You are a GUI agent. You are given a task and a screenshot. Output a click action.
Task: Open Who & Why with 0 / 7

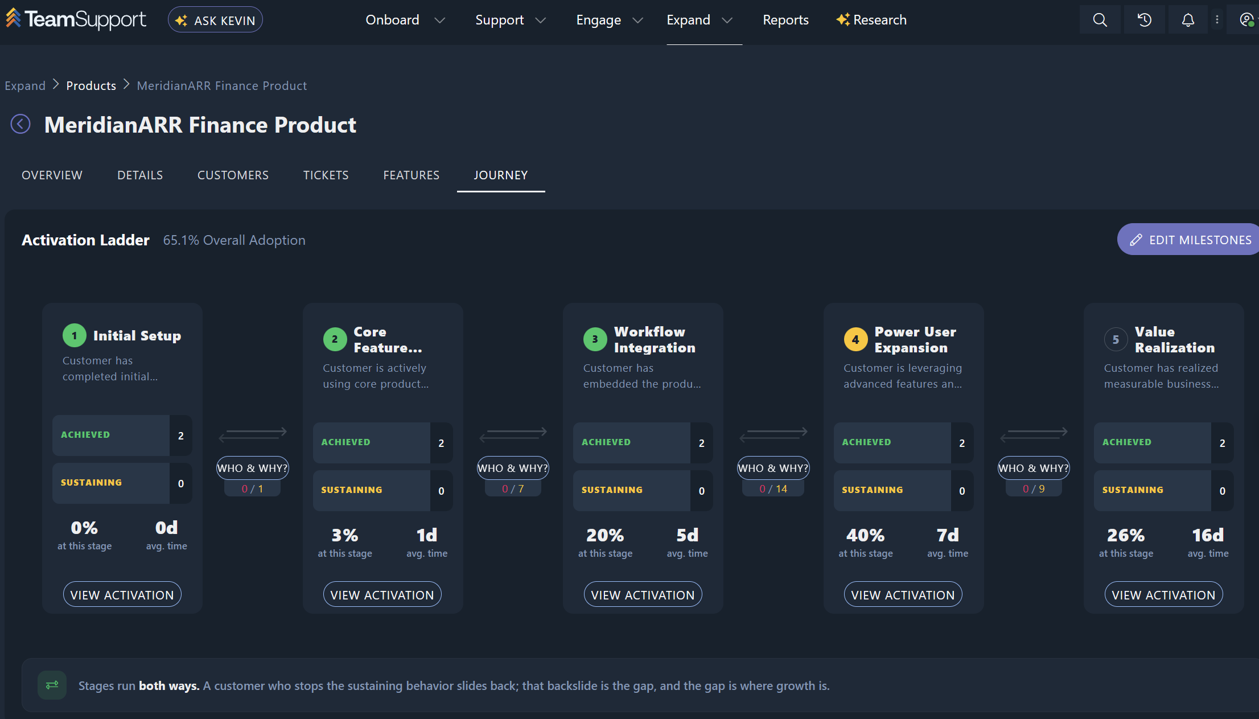[513, 468]
